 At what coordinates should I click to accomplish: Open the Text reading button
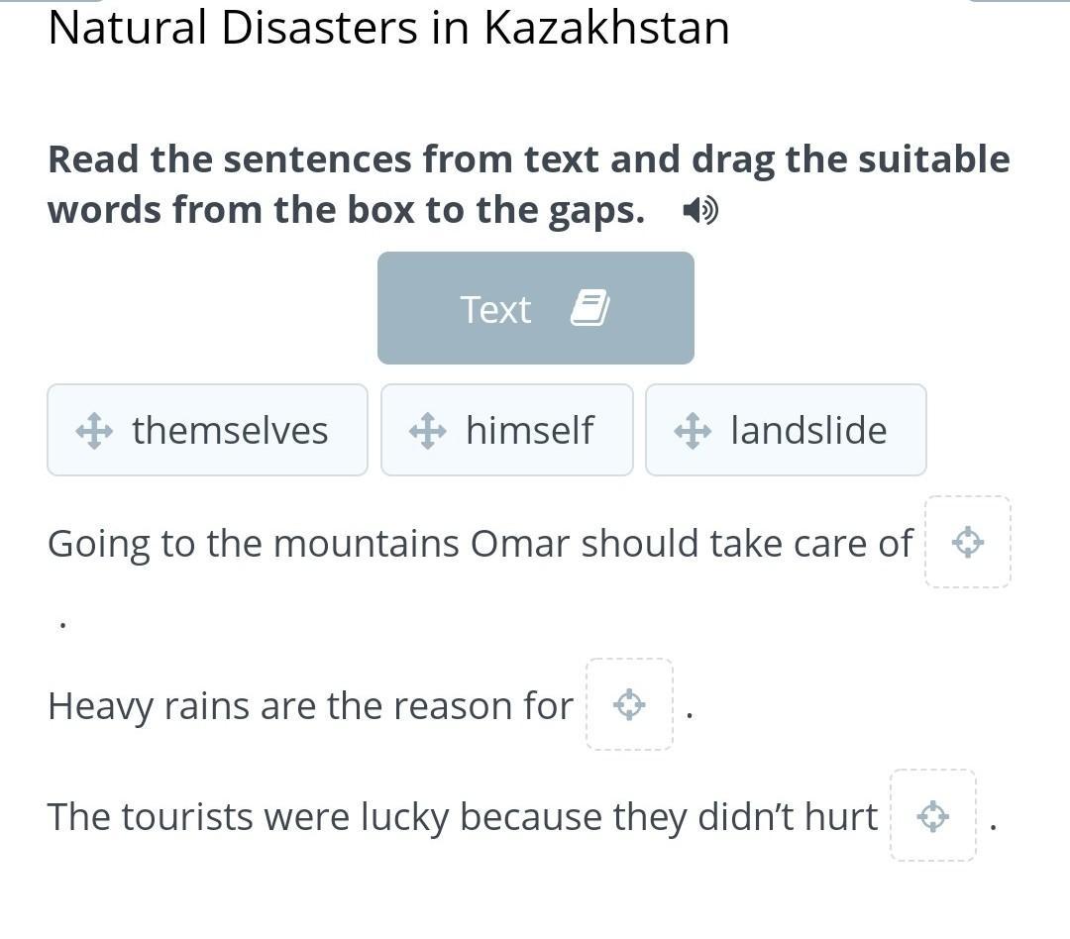(536, 308)
